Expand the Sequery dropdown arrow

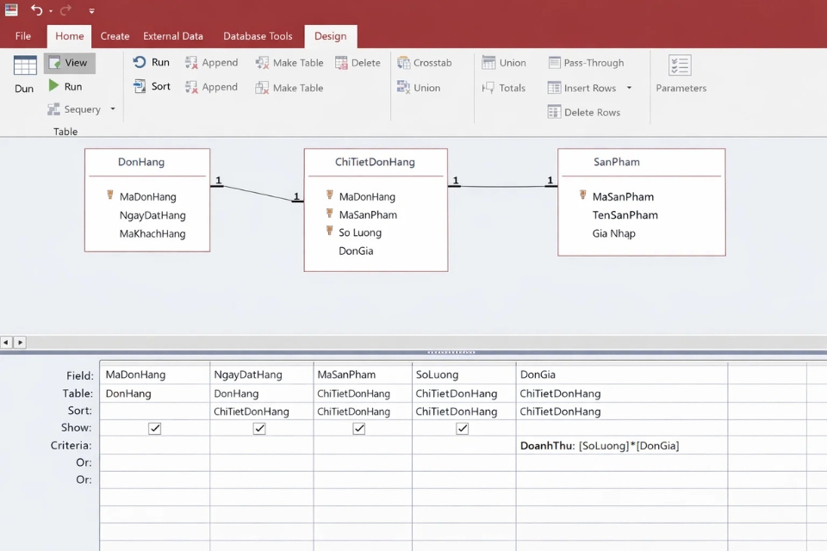click(113, 109)
